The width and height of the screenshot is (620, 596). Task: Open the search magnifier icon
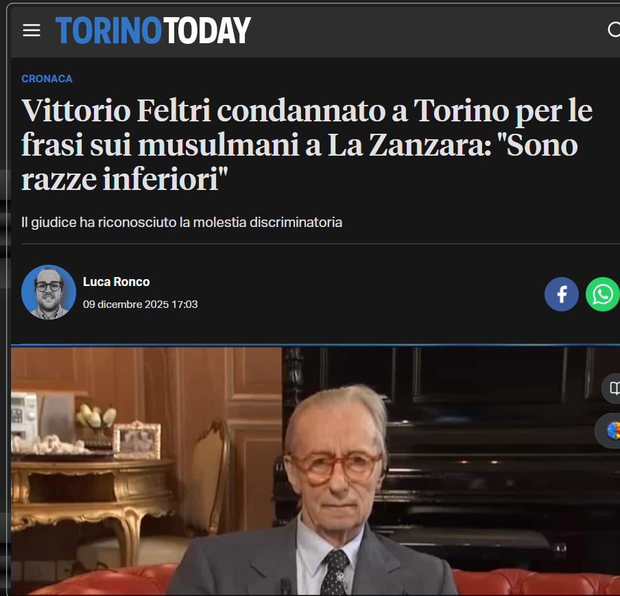614,29
